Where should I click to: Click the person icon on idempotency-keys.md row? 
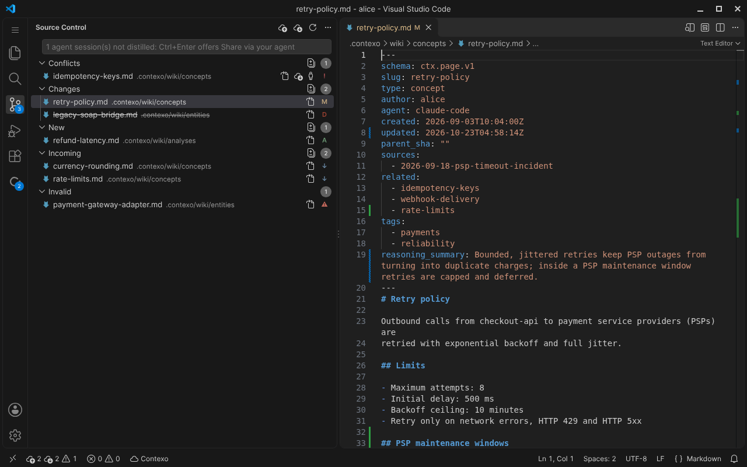[311, 76]
